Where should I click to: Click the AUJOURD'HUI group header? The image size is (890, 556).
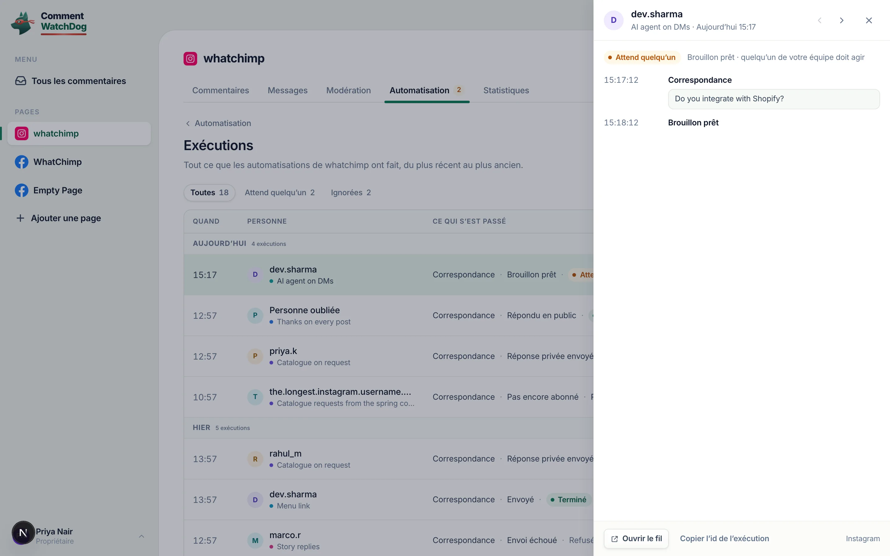coord(219,243)
